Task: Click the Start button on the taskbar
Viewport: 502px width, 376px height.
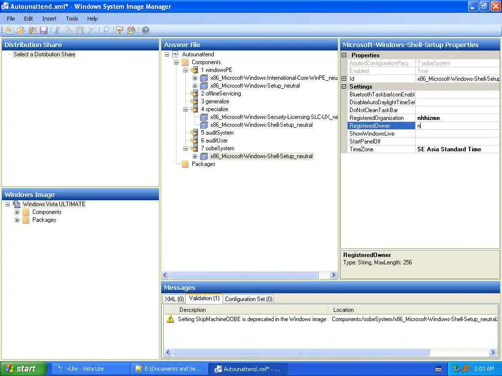Action: coord(24,369)
